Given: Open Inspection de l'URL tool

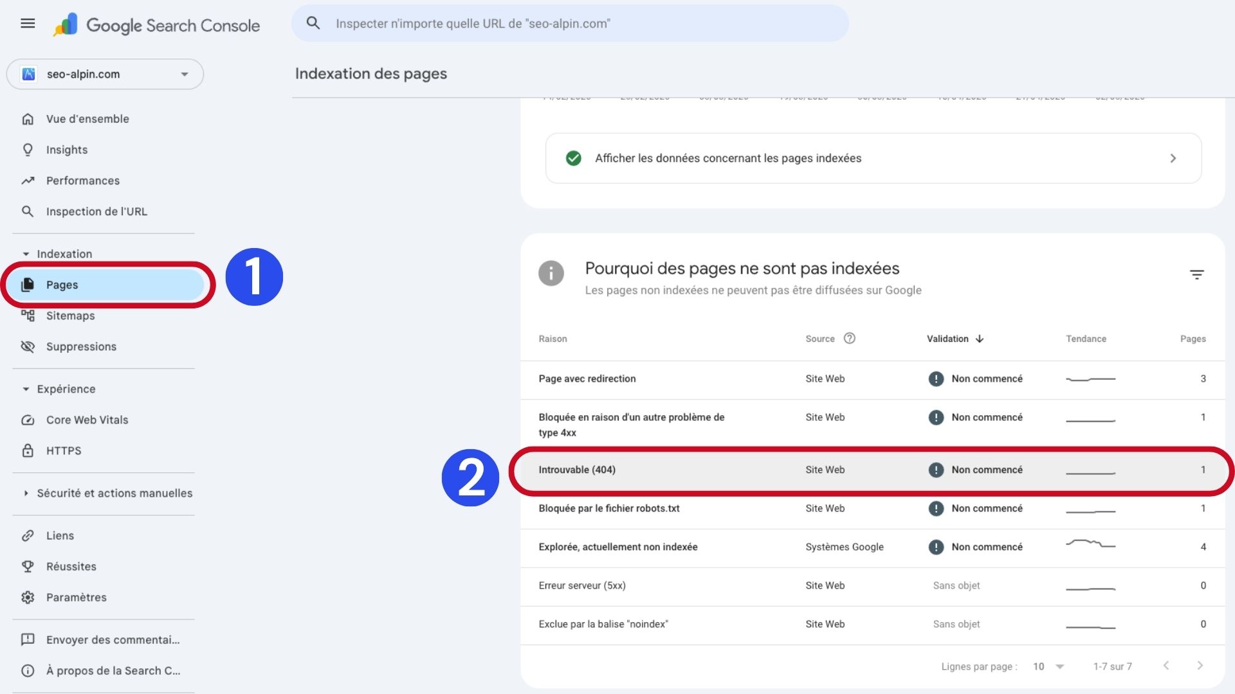Looking at the screenshot, I should pyautogui.click(x=96, y=211).
